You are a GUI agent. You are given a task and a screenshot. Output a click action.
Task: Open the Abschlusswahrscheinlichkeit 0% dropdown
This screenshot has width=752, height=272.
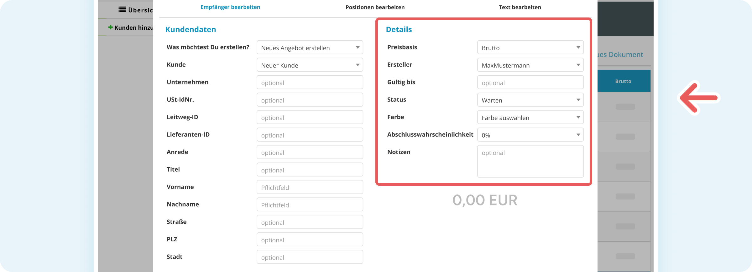pyautogui.click(x=530, y=135)
